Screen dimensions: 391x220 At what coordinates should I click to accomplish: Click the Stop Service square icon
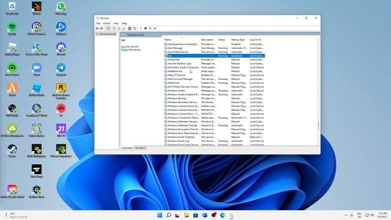point(145,29)
